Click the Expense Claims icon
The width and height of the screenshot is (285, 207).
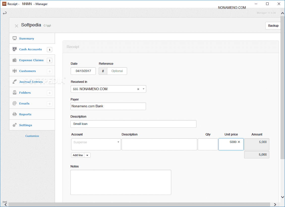tap(15, 60)
